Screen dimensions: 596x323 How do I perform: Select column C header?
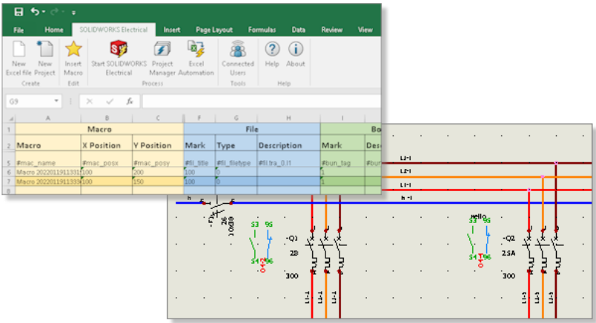coord(158,119)
